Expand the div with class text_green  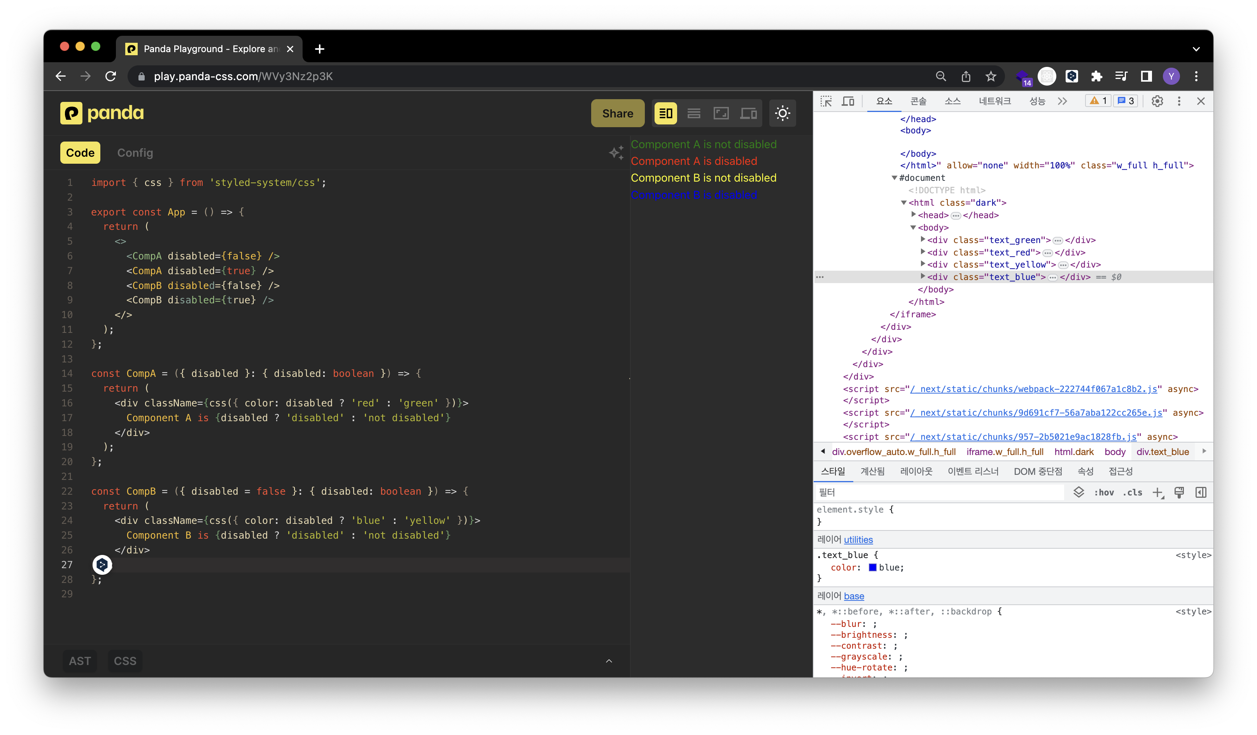click(923, 240)
